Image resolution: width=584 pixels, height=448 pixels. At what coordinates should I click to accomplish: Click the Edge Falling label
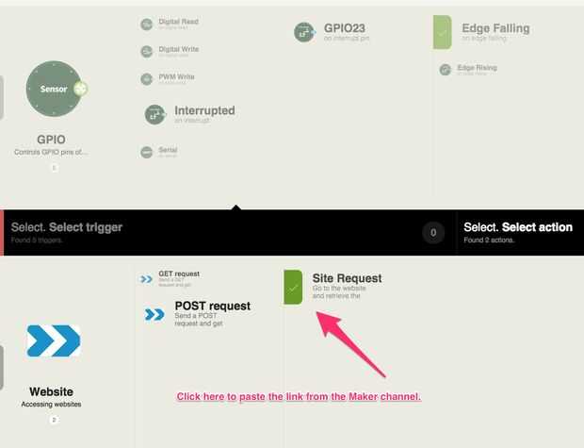(495, 28)
